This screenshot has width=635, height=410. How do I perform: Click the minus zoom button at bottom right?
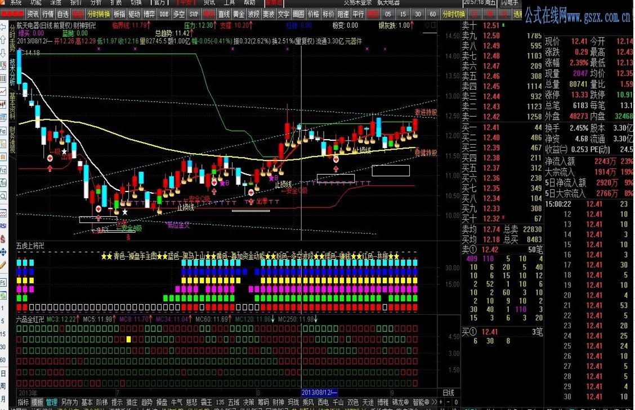(x=449, y=402)
